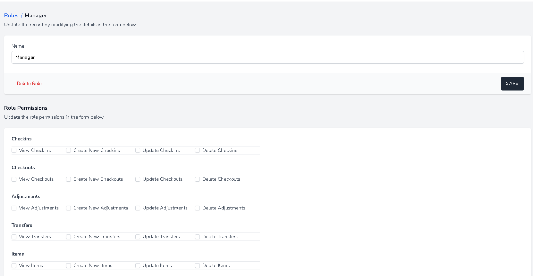
Task: Check Create New Checkouts option
Action: [69, 179]
